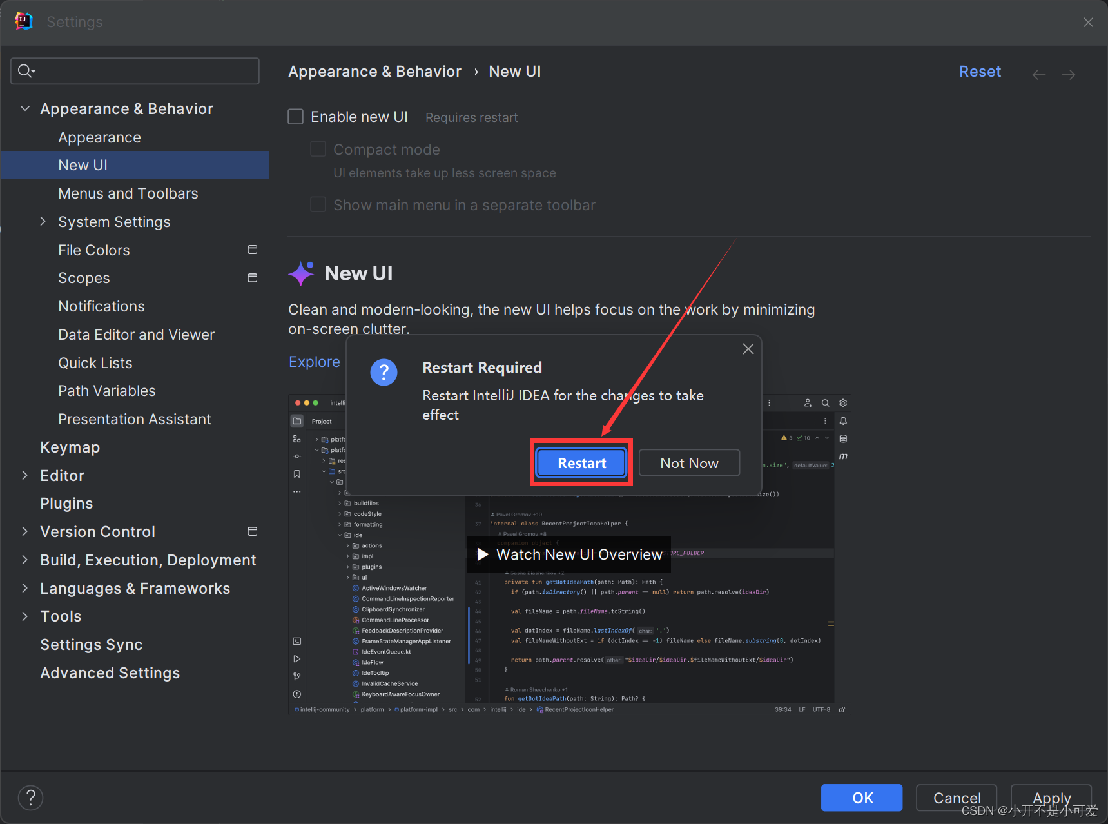This screenshot has height=824, width=1108.
Task: Click the Not Now button
Action: [x=689, y=463]
